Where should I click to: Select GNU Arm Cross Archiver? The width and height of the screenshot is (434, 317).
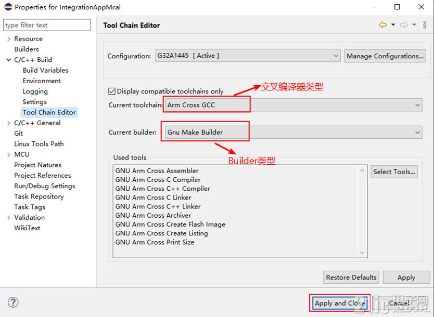tap(154, 215)
